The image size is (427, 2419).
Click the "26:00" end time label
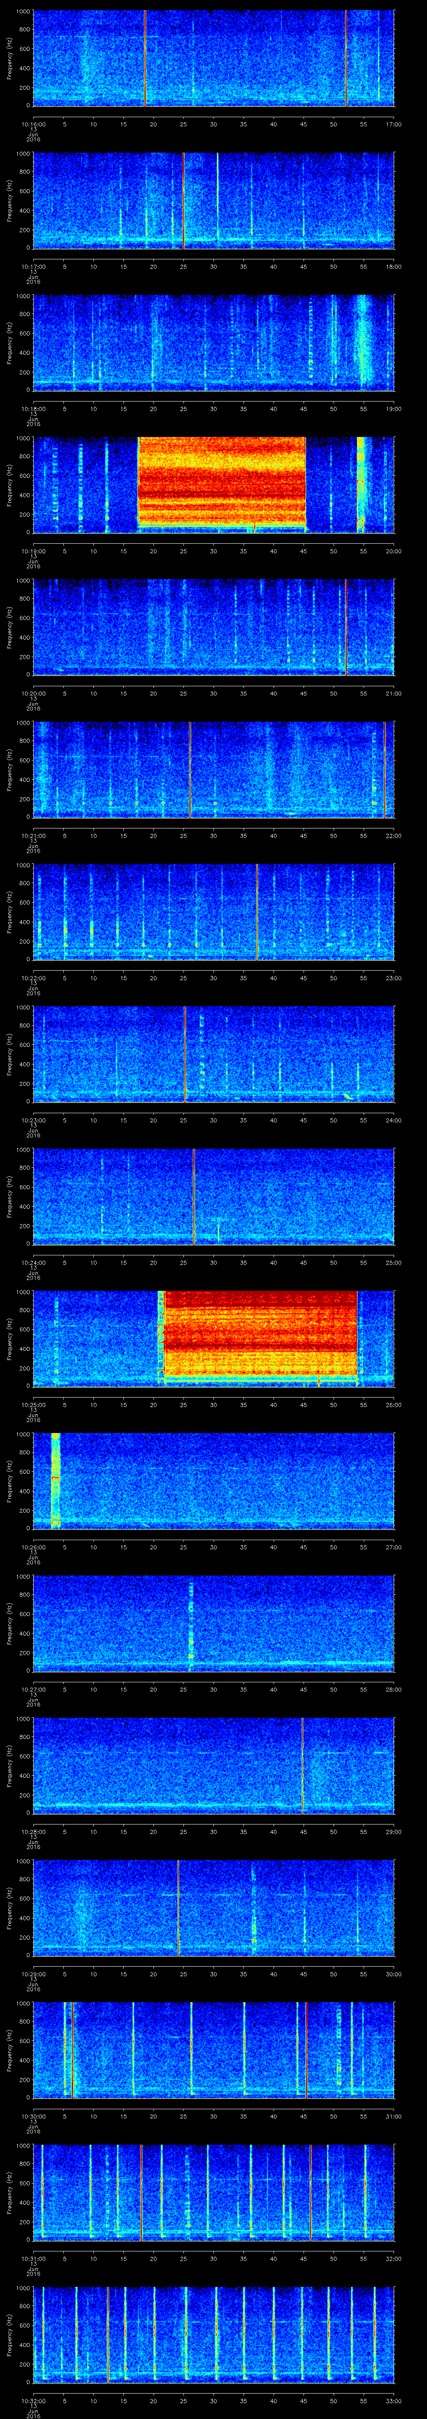(393, 1405)
